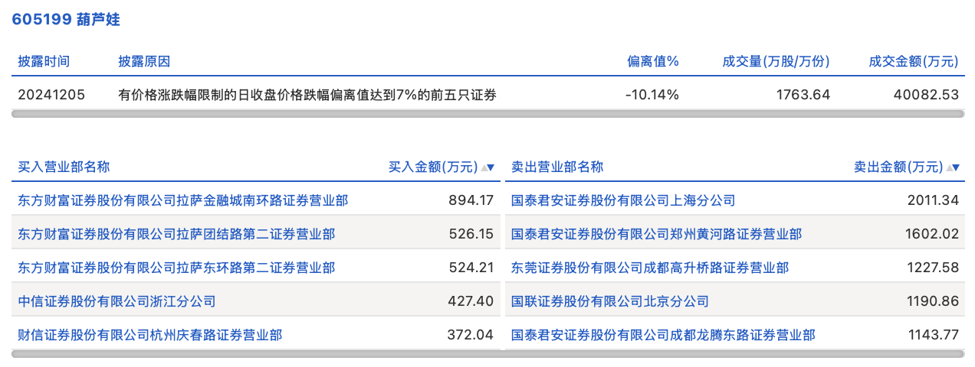Open 东方财富证券拉萨团结路第二证券营业部 link

click(x=176, y=234)
